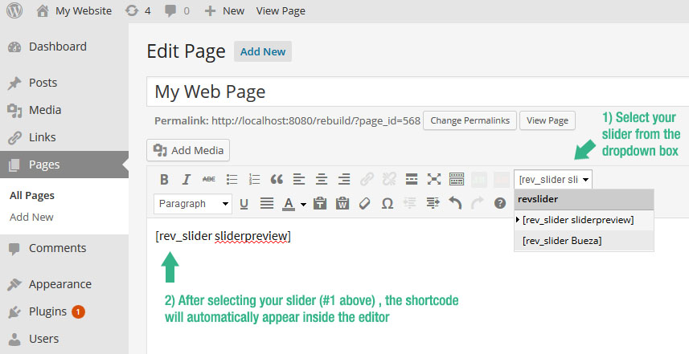Toggle the toolbar (kitchen sink) row
Screen dimensions: 689x354
click(x=457, y=179)
